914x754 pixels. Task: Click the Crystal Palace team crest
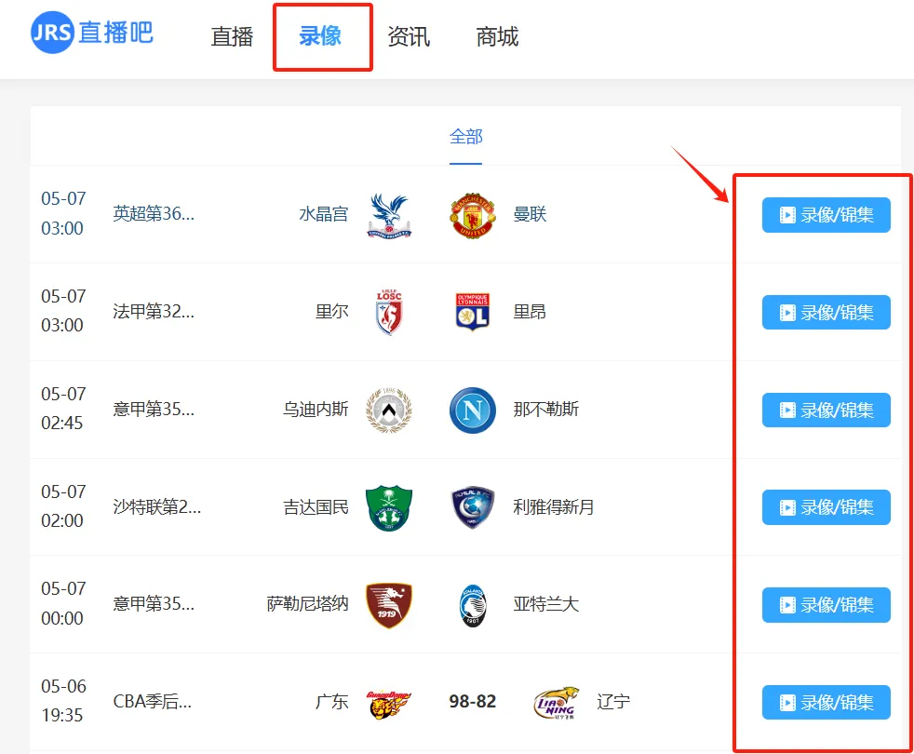389,215
